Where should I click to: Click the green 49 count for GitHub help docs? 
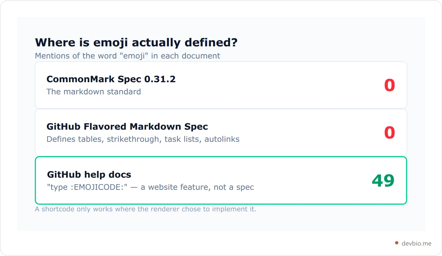click(x=383, y=181)
